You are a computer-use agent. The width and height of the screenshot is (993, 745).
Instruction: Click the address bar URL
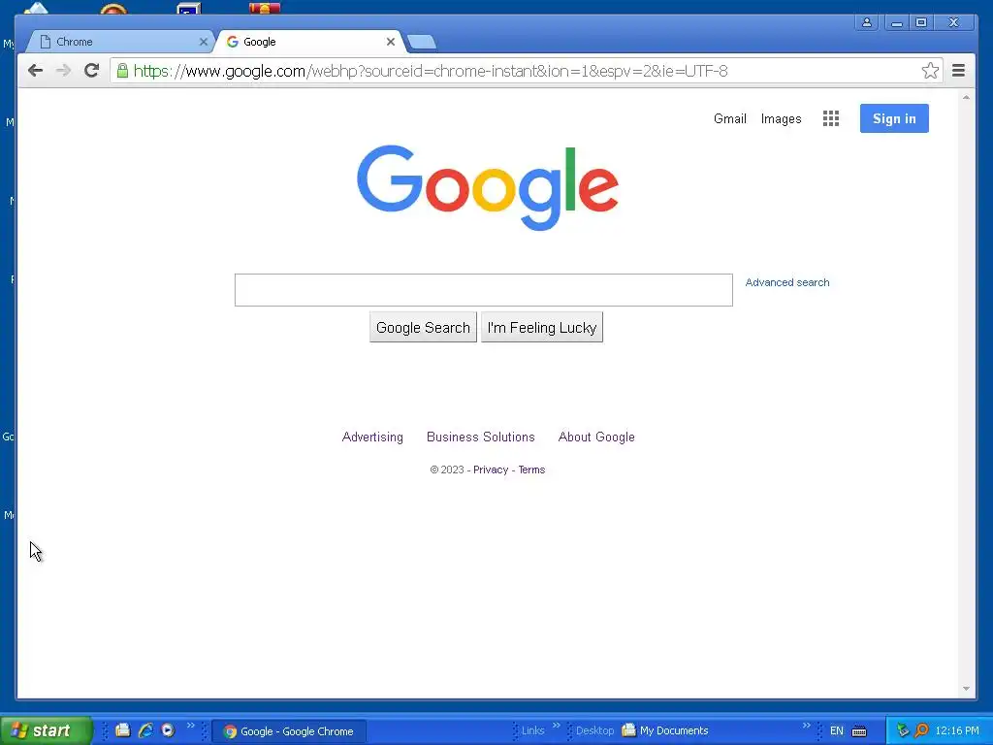pyautogui.click(x=431, y=71)
